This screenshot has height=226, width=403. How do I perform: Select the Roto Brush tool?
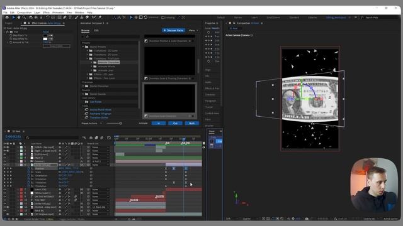pos(94,18)
